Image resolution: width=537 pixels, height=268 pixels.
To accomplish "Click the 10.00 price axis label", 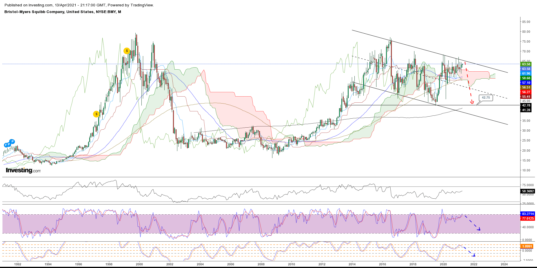I will (526, 170).
